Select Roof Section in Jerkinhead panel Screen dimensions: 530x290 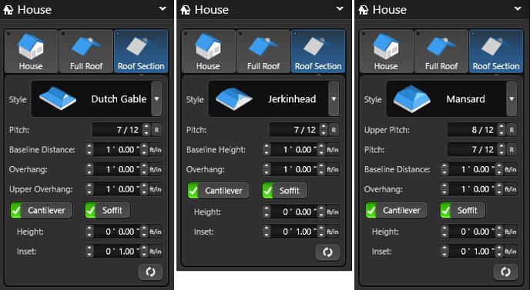pos(318,52)
